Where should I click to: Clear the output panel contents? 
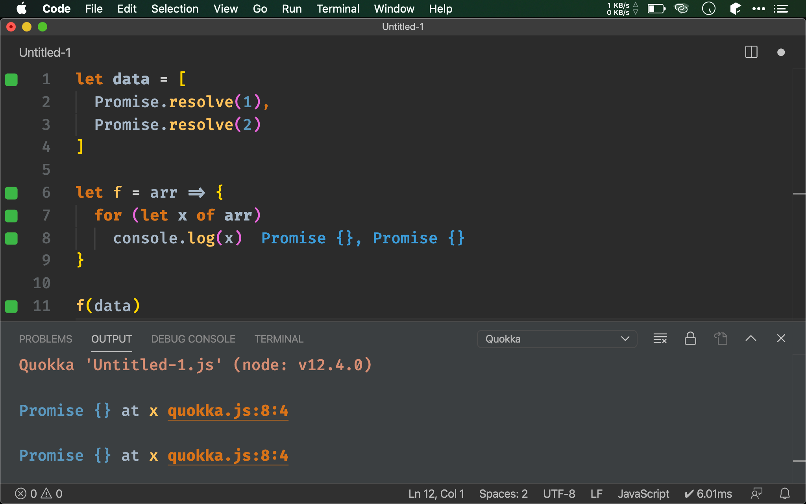click(660, 339)
